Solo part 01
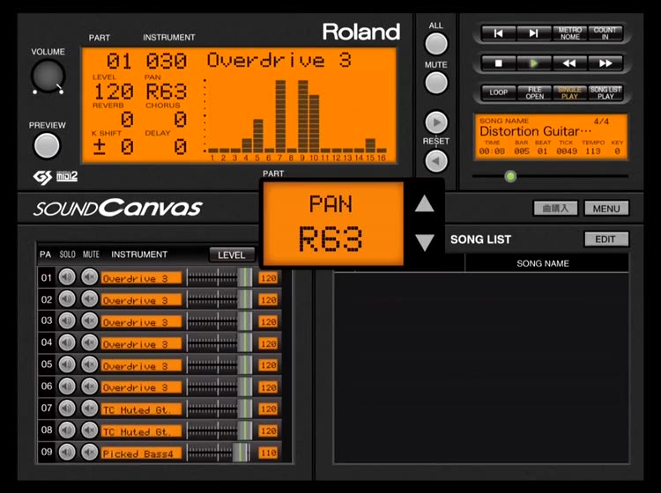This screenshot has width=661, height=493. tap(67, 277)
